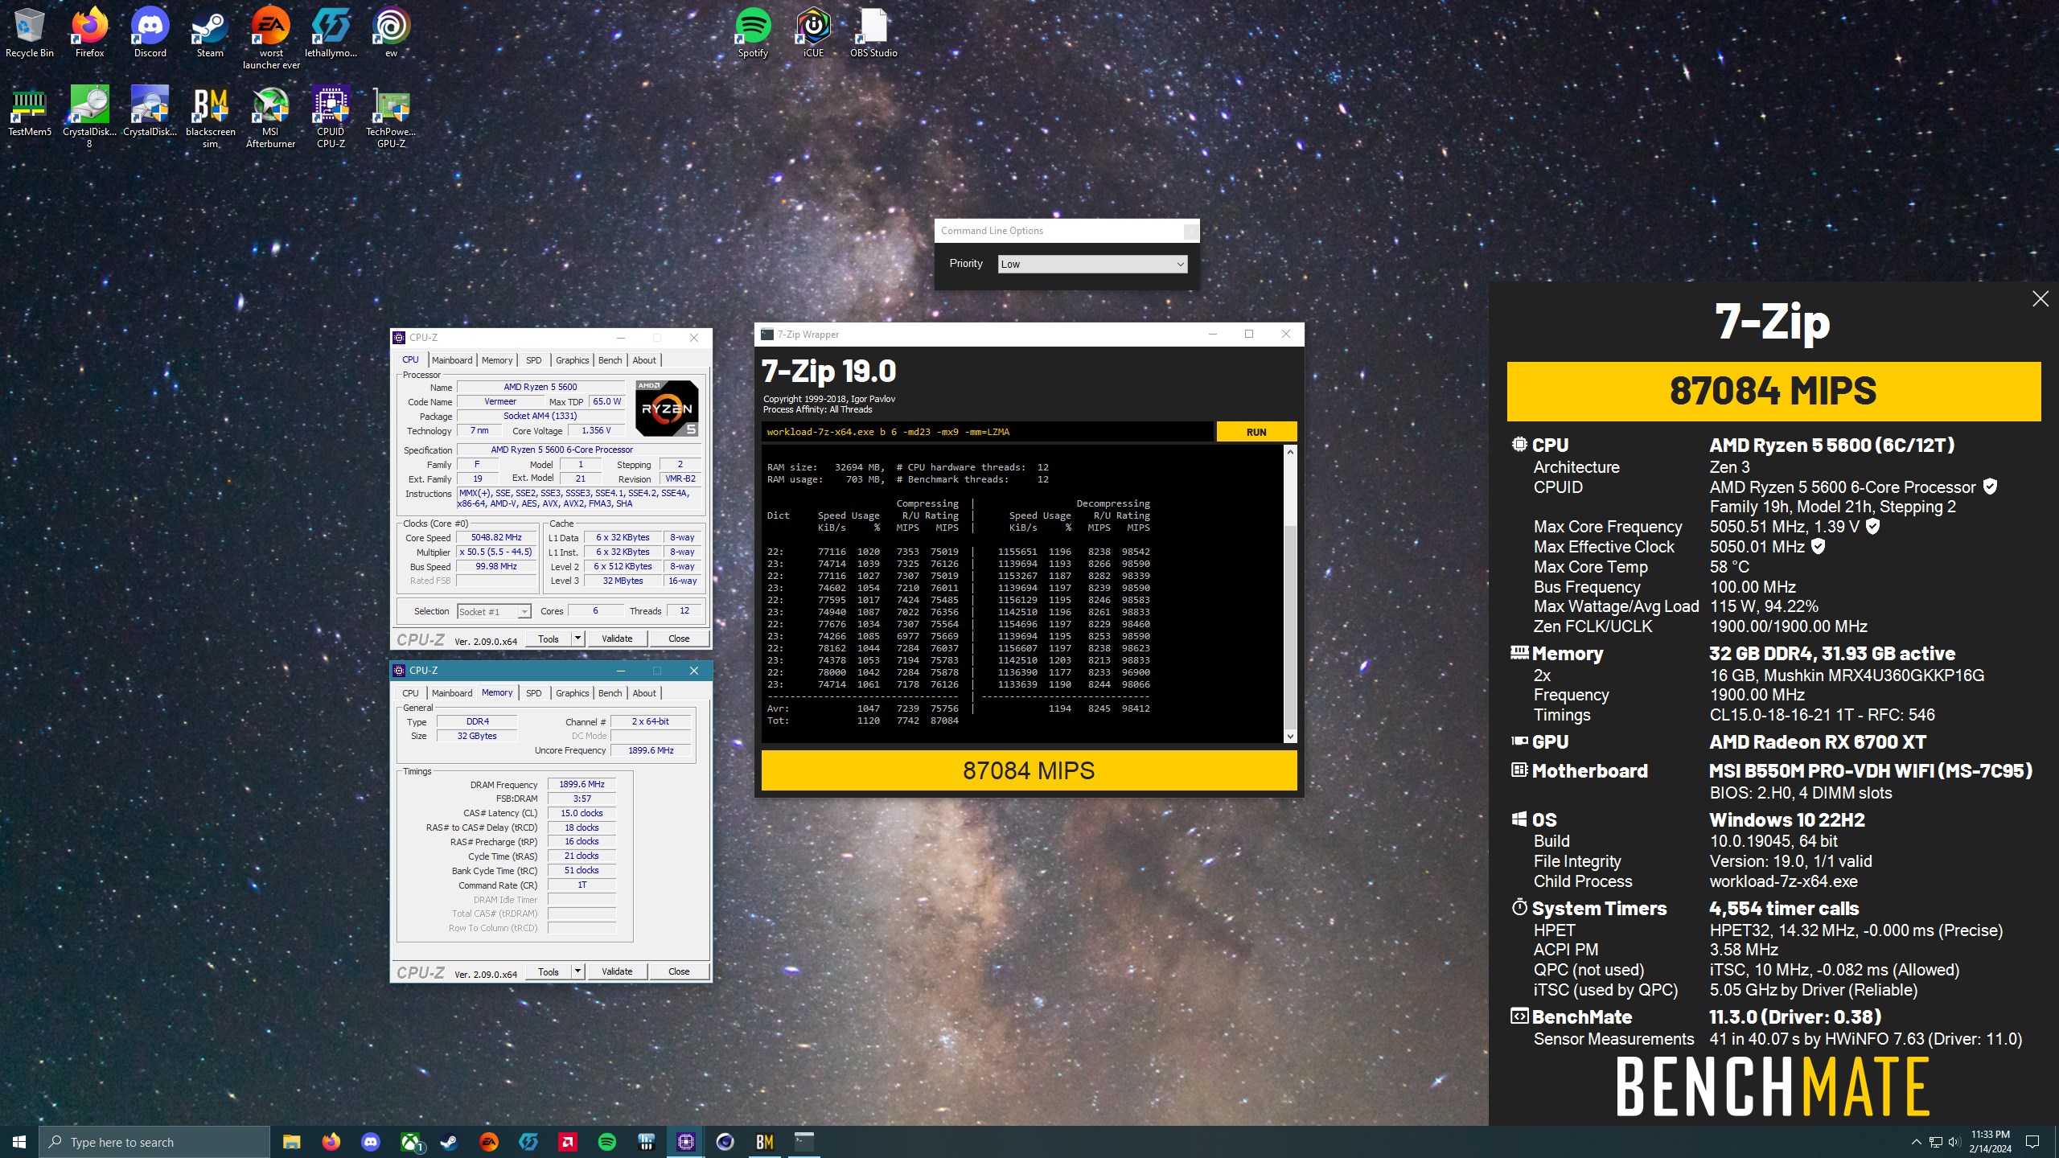Image resolution: width=2059 pixels, height=1158 pixels.
Task: Open the 'worst launcher ever' EA icon
Action: 271,39
